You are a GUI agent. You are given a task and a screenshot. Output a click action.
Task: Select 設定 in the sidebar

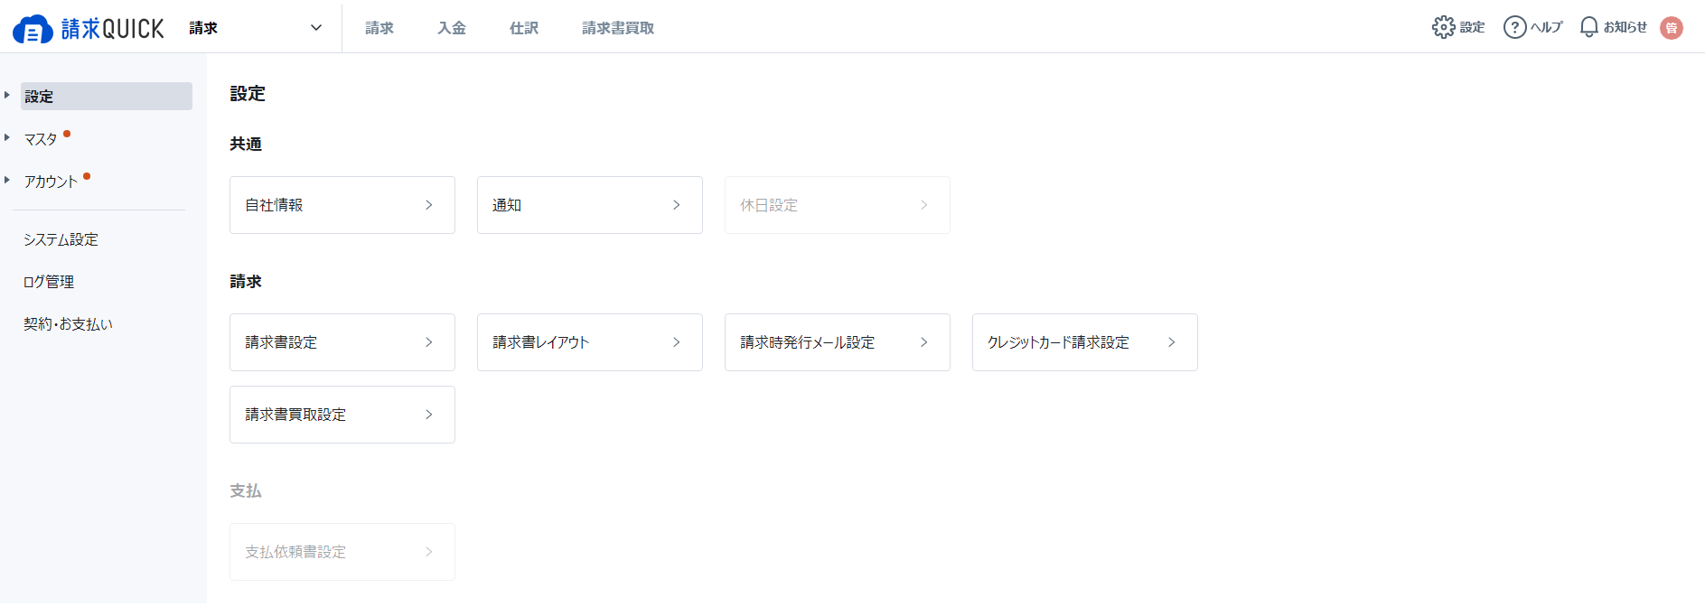coord(107,96)
